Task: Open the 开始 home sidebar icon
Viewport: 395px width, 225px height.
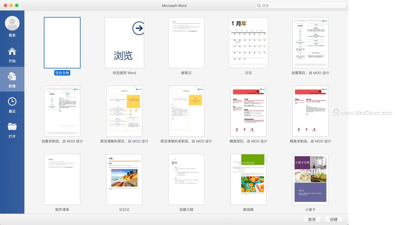Action: [12, 51]
